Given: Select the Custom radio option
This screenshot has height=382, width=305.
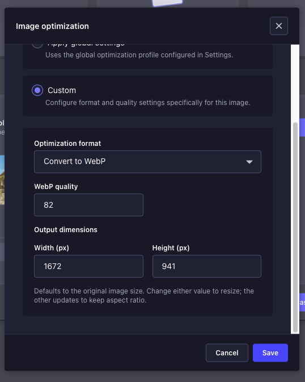Looking at the screenshot, I should (x=37, y=90).
